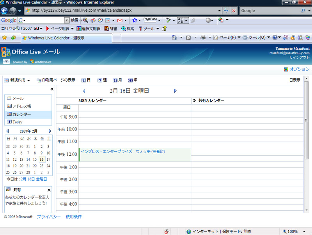Switch to the 年 year view

(133, 80)
